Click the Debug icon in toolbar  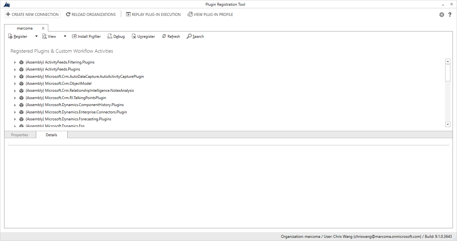[110, 37]
